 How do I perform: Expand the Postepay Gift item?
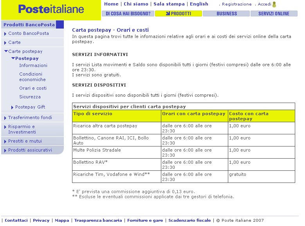point(13,107)
